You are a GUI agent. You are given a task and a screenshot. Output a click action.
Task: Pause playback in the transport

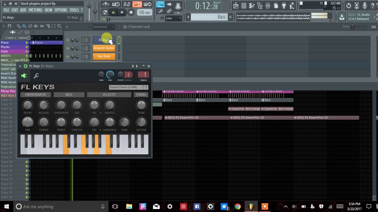point(113,12)
